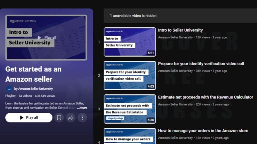Open channel link under Intro to Seller University

[x=175, y=37]
